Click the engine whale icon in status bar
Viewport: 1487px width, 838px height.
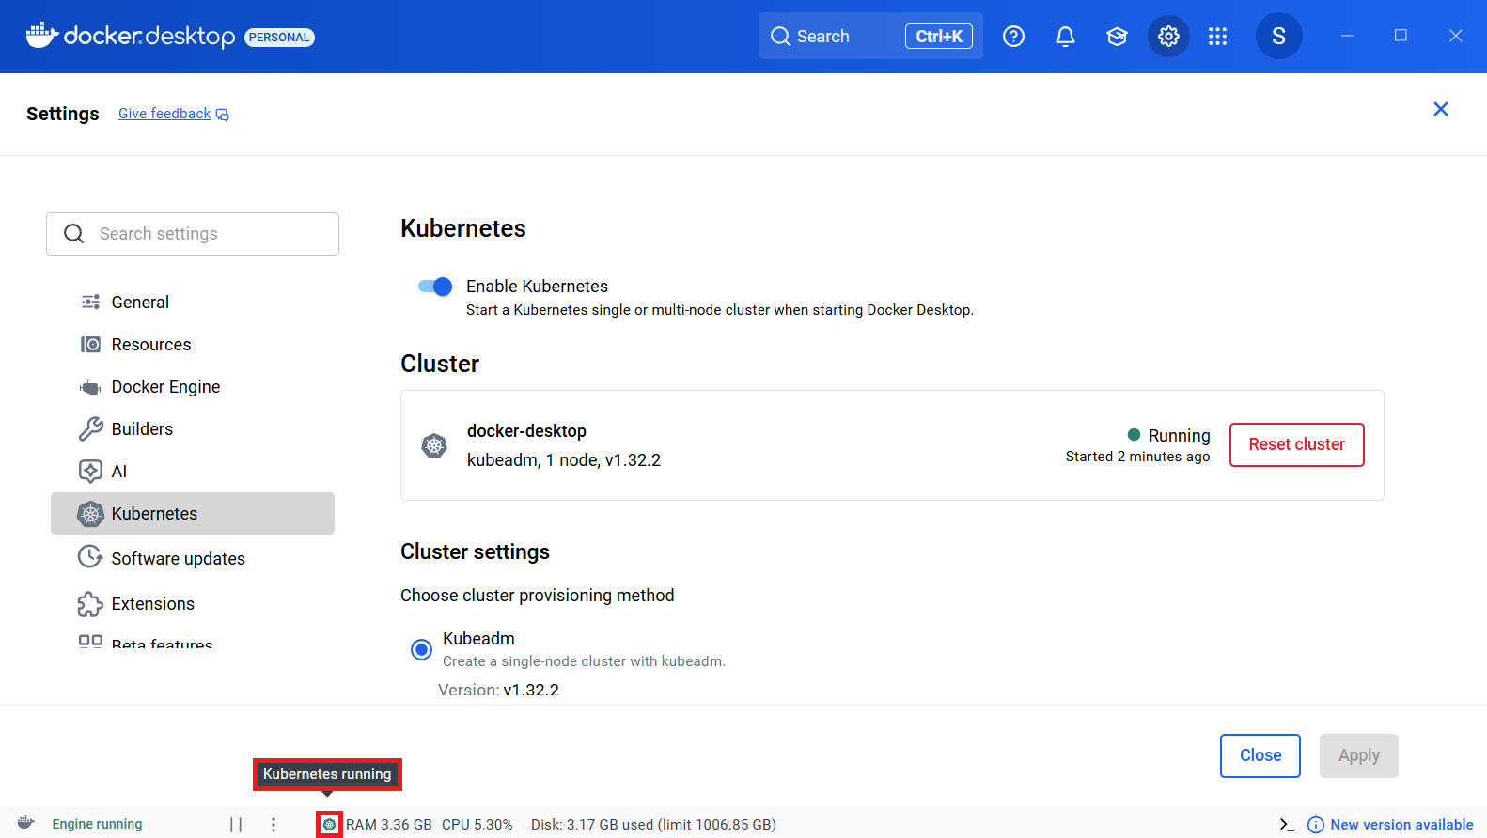coord(26,823)
